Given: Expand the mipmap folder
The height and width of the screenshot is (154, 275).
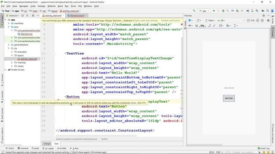Looking at the screenshot, I should [x=12, y=62].
